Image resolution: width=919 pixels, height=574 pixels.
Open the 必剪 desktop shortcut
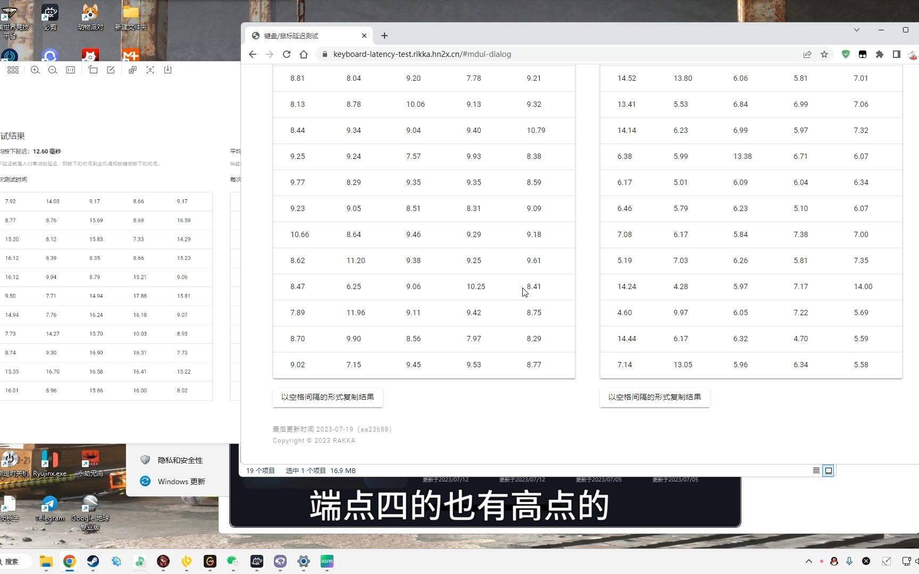[x=50, y=16]
